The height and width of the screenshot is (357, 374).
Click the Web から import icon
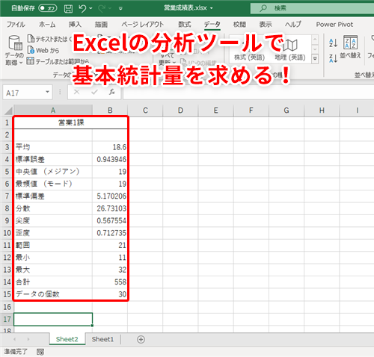[x=31, y=50]
